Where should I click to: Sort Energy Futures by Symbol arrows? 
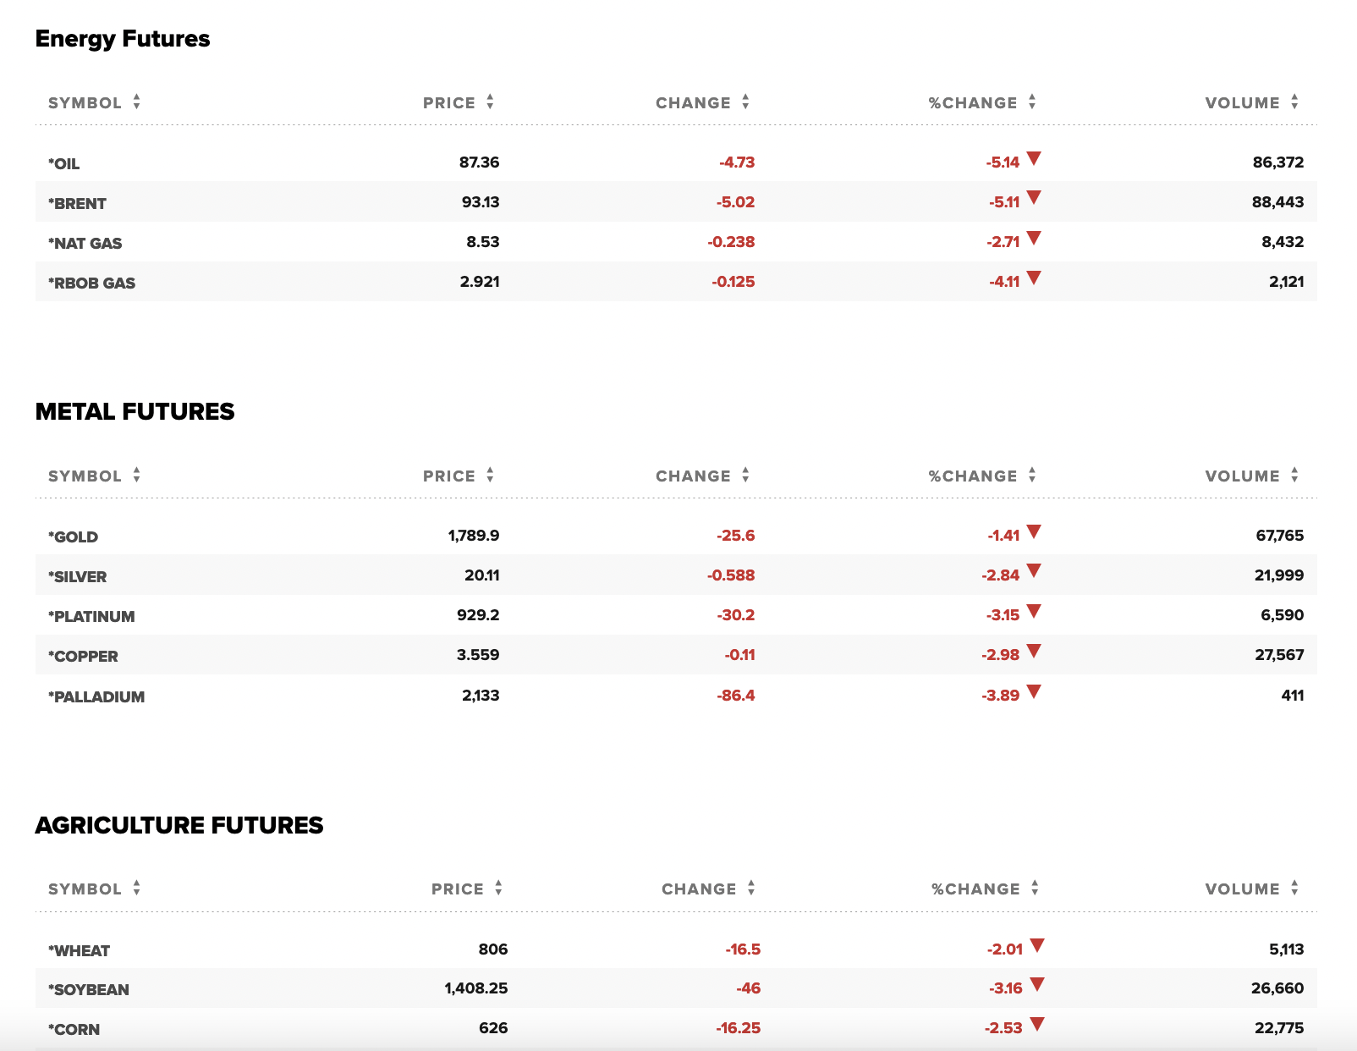click(x=136, y=102)
